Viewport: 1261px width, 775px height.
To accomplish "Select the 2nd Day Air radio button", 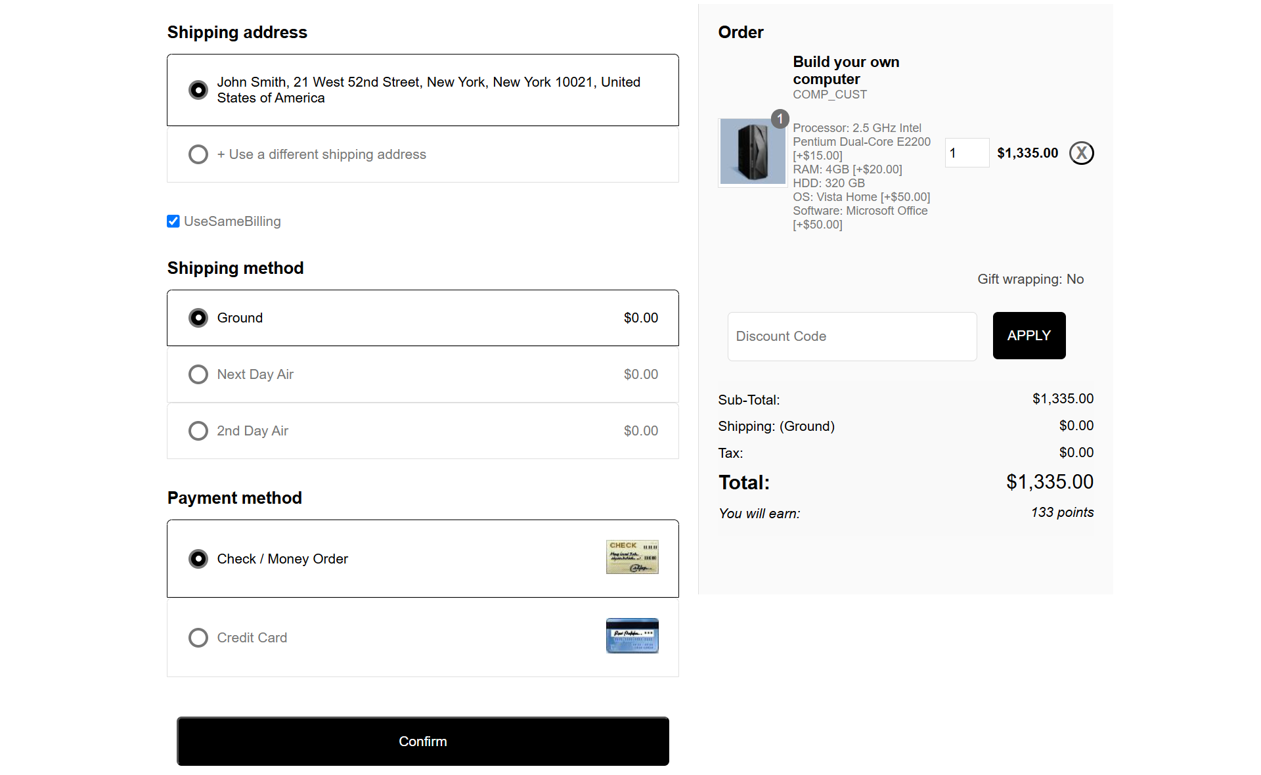I will [x=198, y=431].
